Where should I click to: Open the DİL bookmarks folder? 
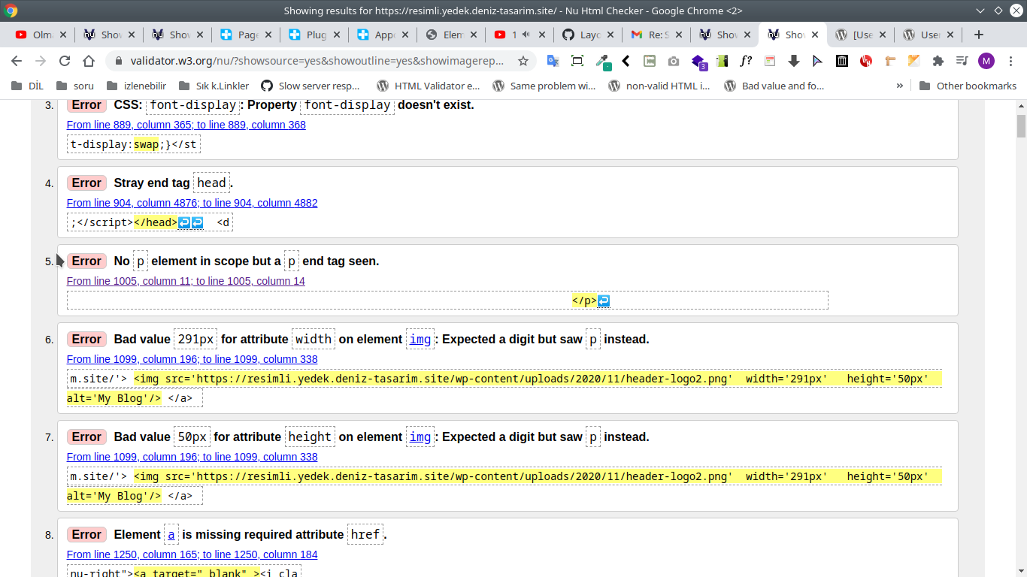pyautogui.click(x=27, y=86)
